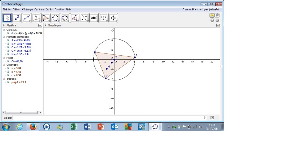Select the Line through two points tool

point(27,18)
